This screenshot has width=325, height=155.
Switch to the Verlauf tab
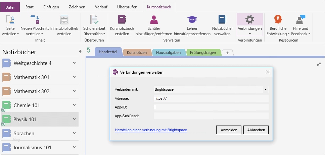101,7
